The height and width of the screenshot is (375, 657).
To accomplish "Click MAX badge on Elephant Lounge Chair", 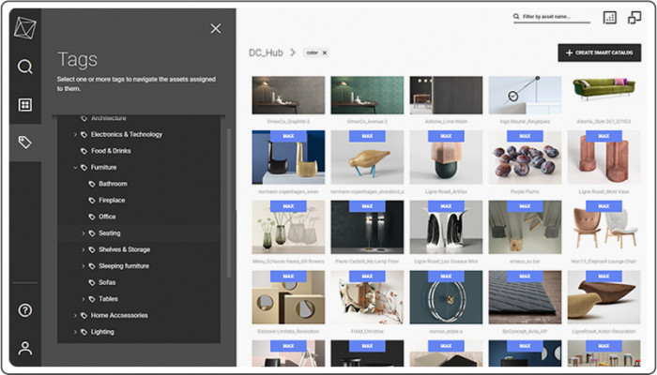I will click(x=604, y=206).
